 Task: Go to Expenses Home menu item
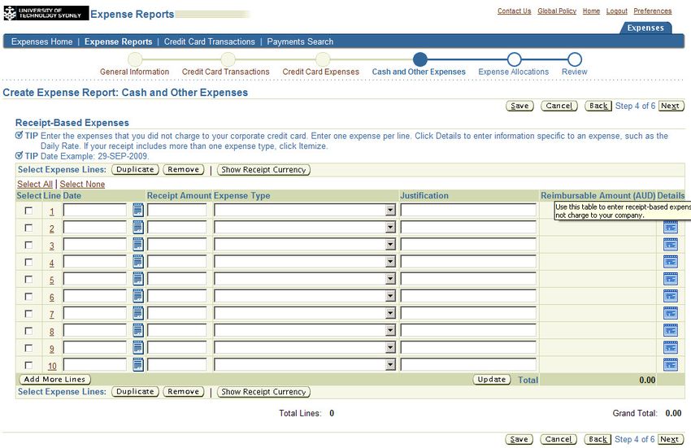pyautogui.click(x=41, y=42)
